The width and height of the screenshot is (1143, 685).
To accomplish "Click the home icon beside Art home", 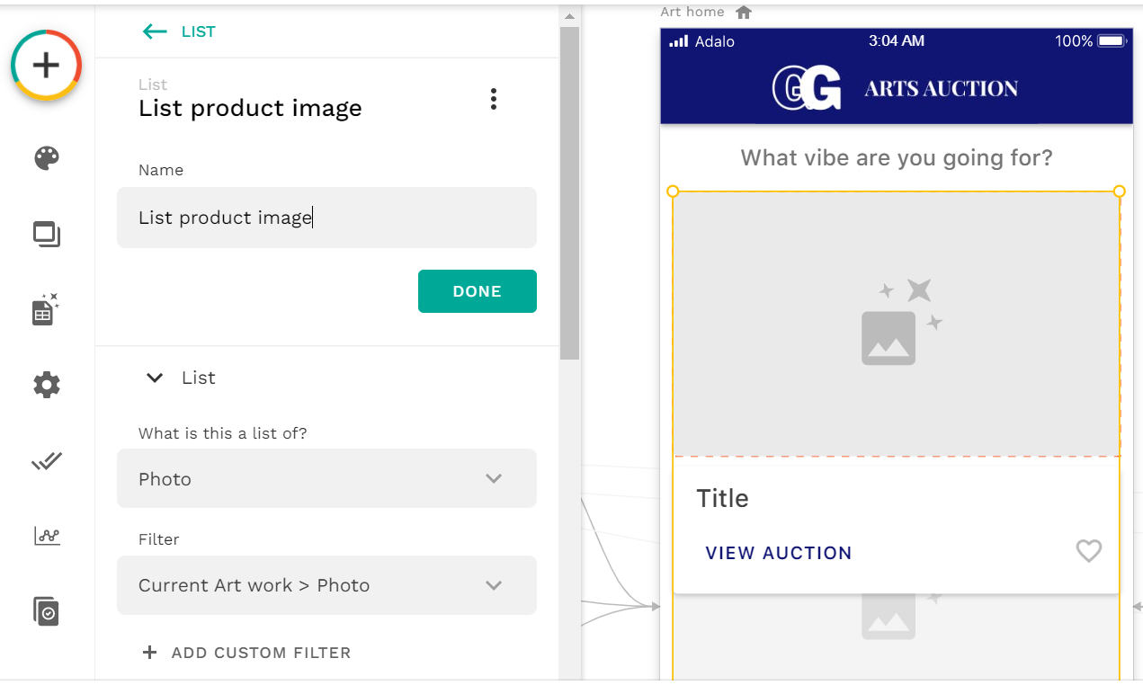I will point(743,13).
